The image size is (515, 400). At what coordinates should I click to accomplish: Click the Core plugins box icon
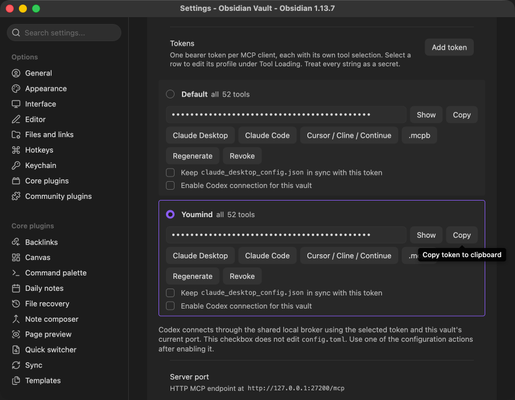(x=16, y=181)
